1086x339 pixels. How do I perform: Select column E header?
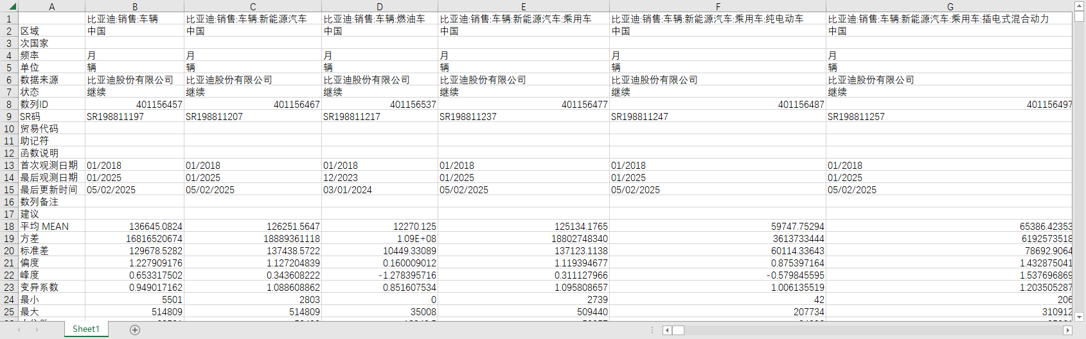[524, 6]
